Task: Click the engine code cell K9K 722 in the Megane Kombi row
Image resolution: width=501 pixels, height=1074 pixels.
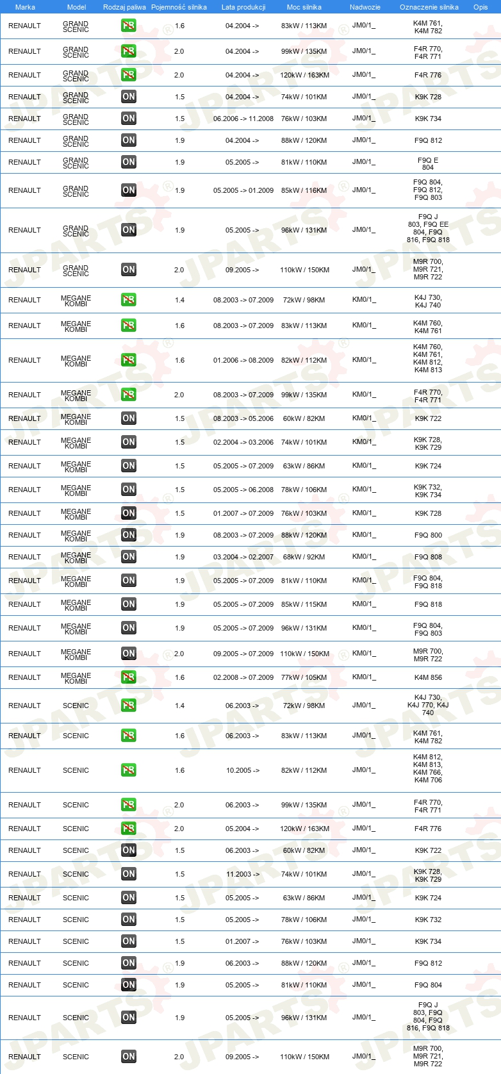Action: pos(428,418)
